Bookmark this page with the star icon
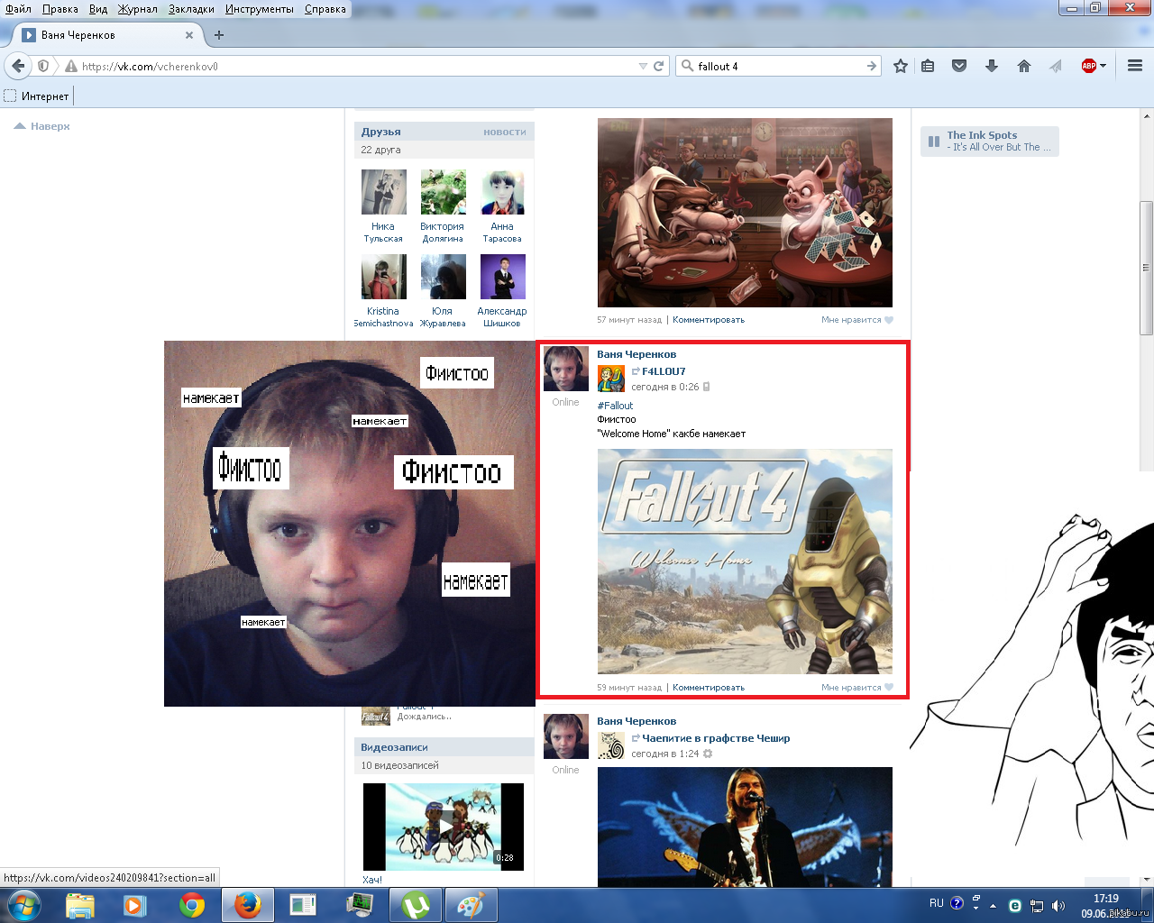1154x923 pixels. coord(900,66)
